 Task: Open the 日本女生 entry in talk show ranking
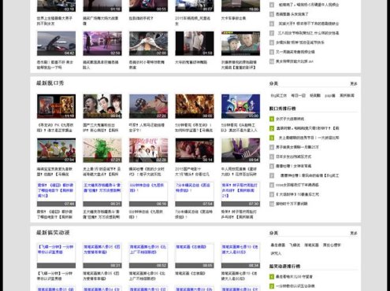(293, 157)
